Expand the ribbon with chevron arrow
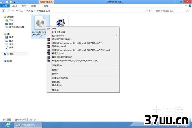Screen dimensions: 192x128 186,6
